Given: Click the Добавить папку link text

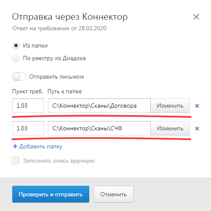Looking at the screenshot, I should coord(41,147).
